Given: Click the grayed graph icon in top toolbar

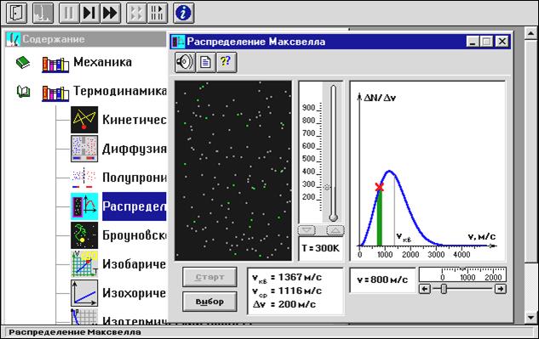Looking at the screenshot, I should (x=43, y=13).
